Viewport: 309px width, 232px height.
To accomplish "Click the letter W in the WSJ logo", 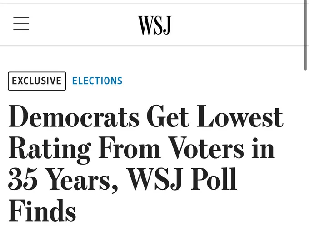I will (145, 25).
